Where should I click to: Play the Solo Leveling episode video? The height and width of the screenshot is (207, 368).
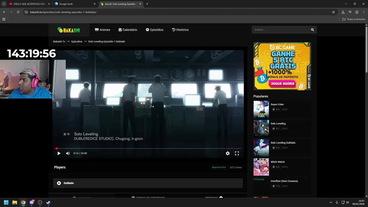[x=59, y=153]
